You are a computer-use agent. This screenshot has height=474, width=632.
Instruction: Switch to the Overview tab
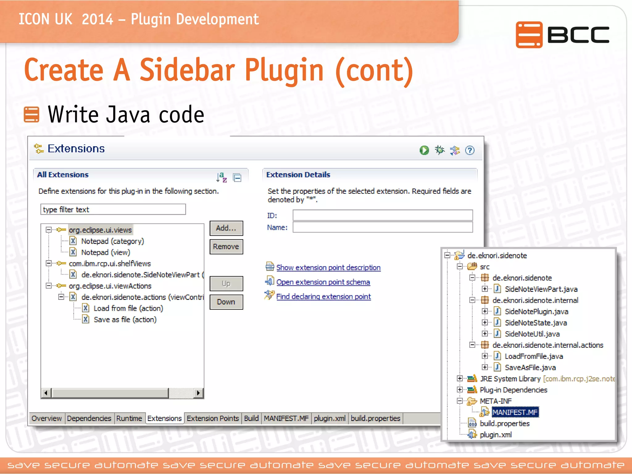[47, 418]
